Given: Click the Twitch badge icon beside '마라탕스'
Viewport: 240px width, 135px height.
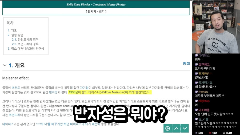Looking at the screenshot, I should (196, 55).
